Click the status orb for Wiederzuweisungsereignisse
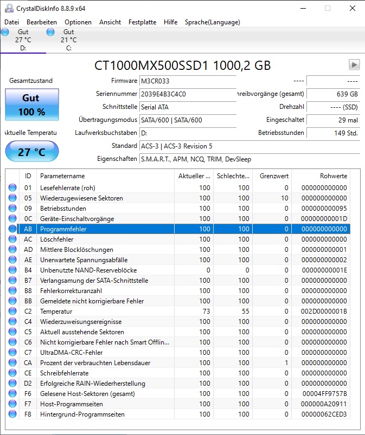 pyautogui.click(x=12, y=322)
